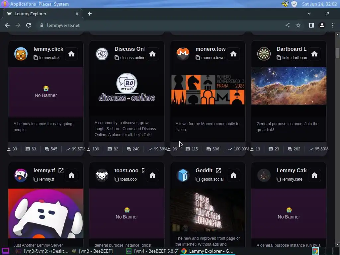Click the home button on Geddit card

(x=233, y=175)
